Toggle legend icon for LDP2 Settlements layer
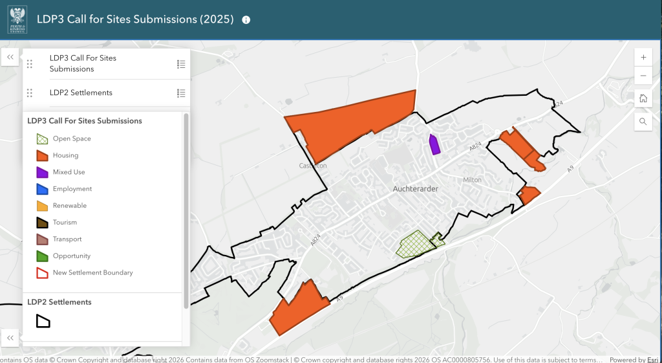Viewport: 662px width, 363px height. coord(181,93)
